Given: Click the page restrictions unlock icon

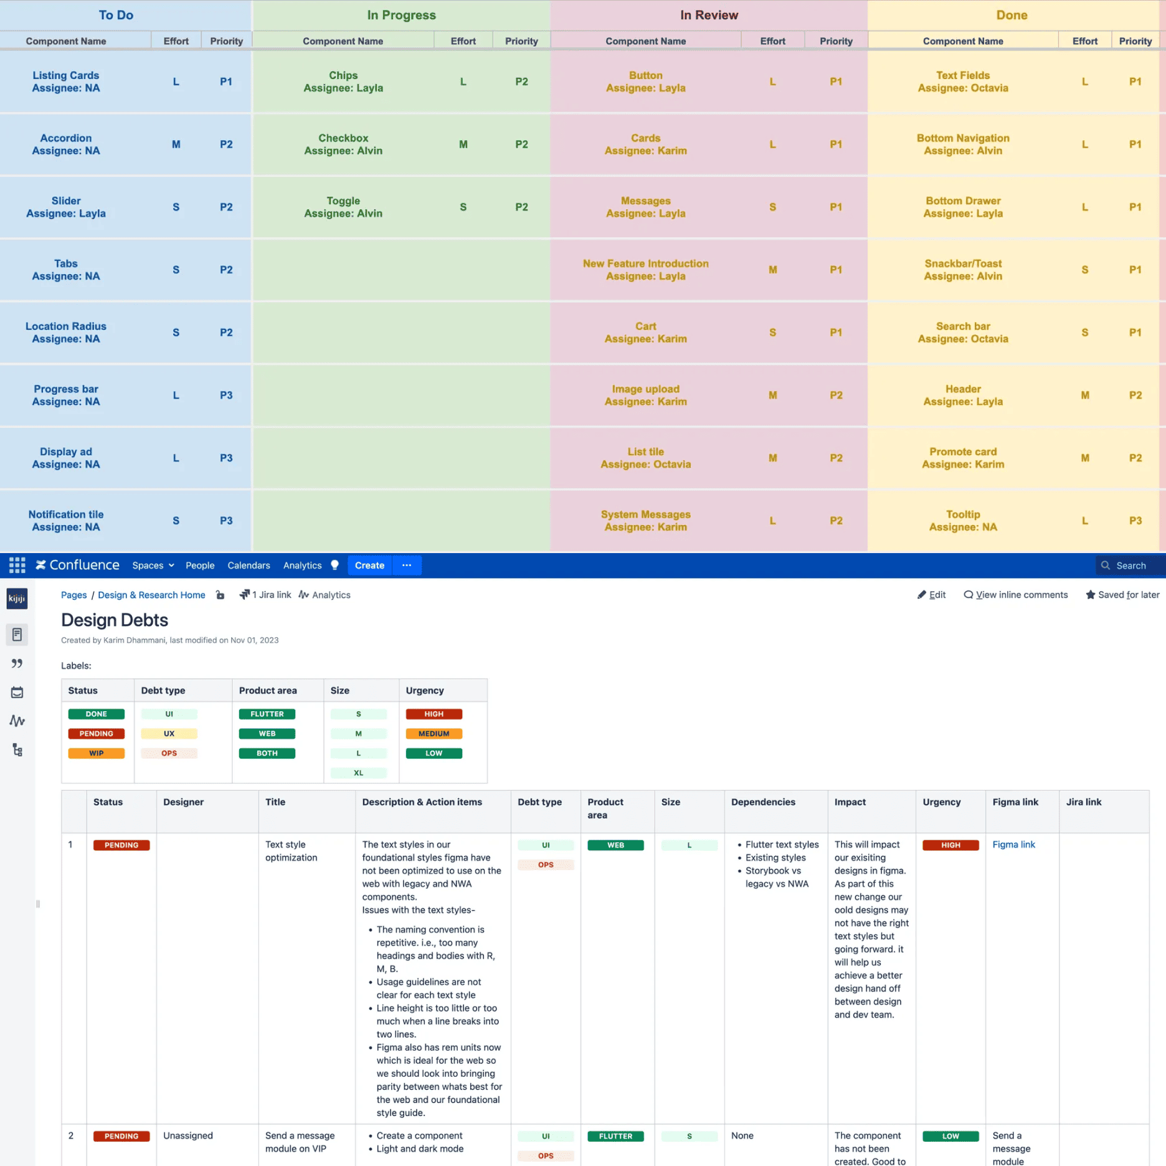Looking at the screenshot, I should pyautogui.click(x=220, y=595).
